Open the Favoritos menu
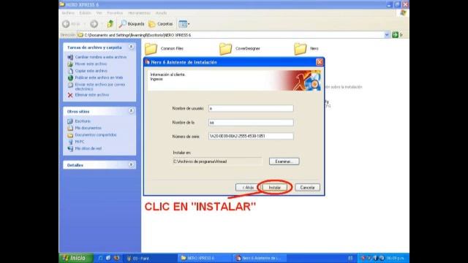The width and height of the screenshot is (468, 263). [x=115, y=13]
